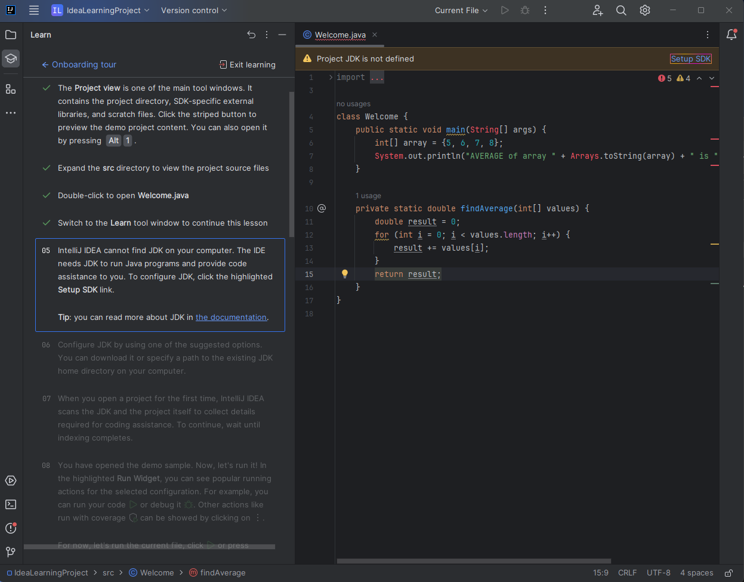The width and height of the screenshot is (744, 582).
Task: Click on 'findAverage' in the method declaration
Action: point(487,209)
